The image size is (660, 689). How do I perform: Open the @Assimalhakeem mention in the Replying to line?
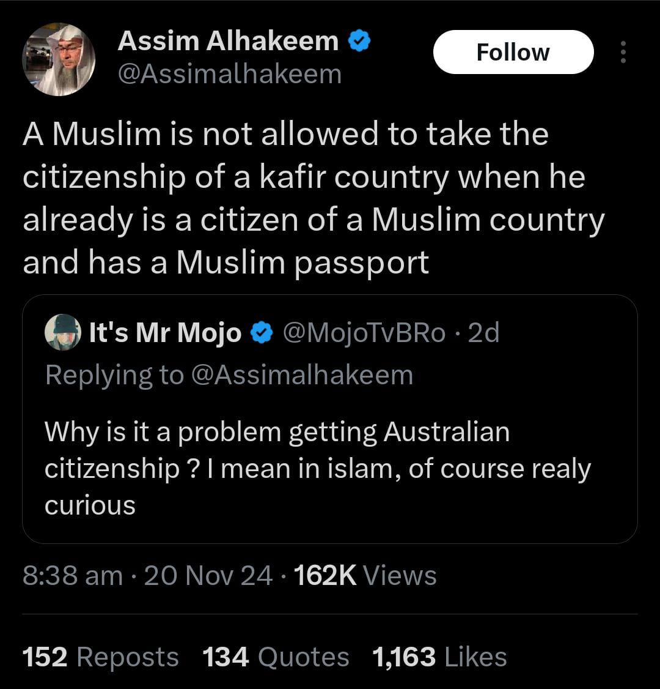pyautogui.click(x=302, y=374)
